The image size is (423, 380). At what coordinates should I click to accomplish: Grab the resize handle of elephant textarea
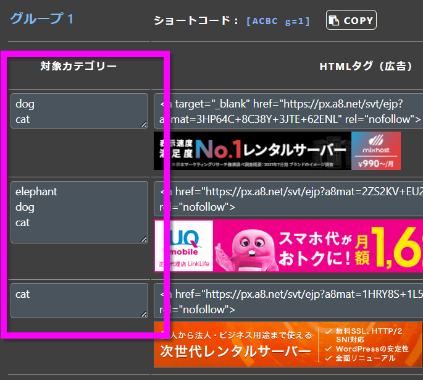point(144,239)
